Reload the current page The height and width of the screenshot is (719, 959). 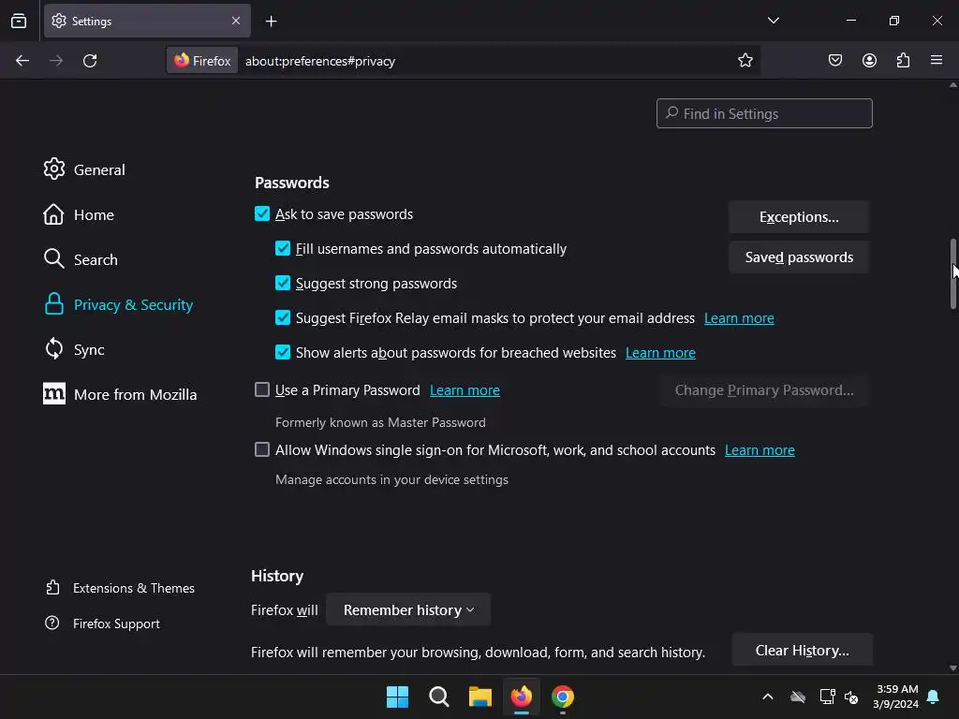pos(90,61)
